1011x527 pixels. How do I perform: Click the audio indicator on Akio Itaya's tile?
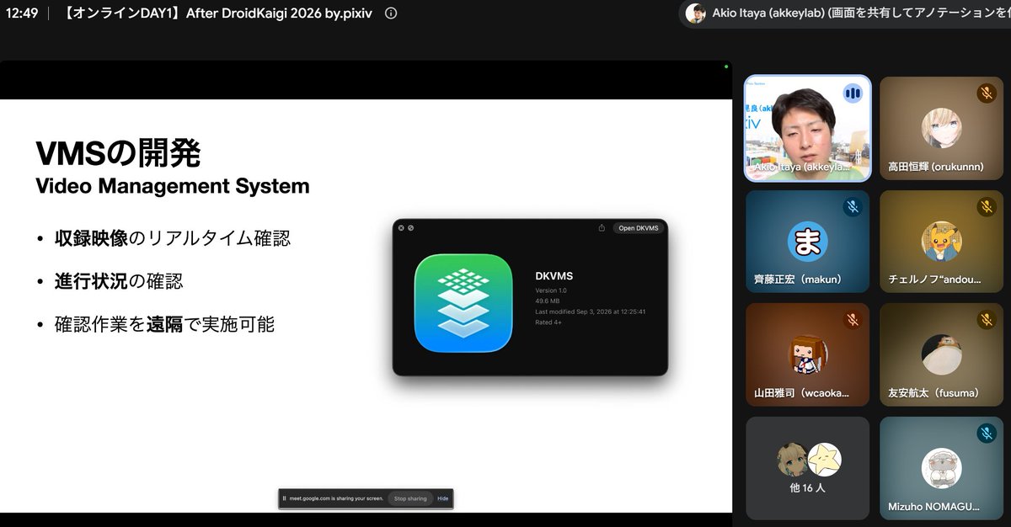[x=853, y=93]
